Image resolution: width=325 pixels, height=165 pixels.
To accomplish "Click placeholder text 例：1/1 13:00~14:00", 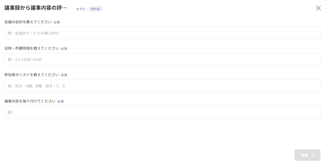I will (25, 60).
